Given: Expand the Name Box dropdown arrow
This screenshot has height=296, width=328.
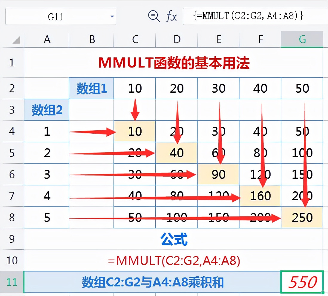Looking at the screenshot, I should pos(112,16).
